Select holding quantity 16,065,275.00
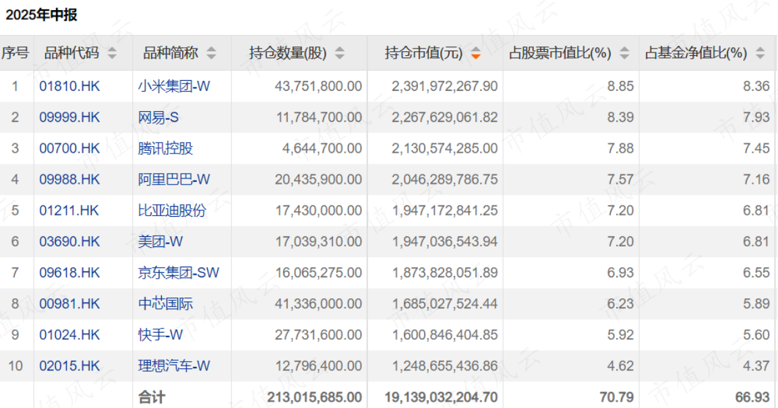 (x=318, y=273)
